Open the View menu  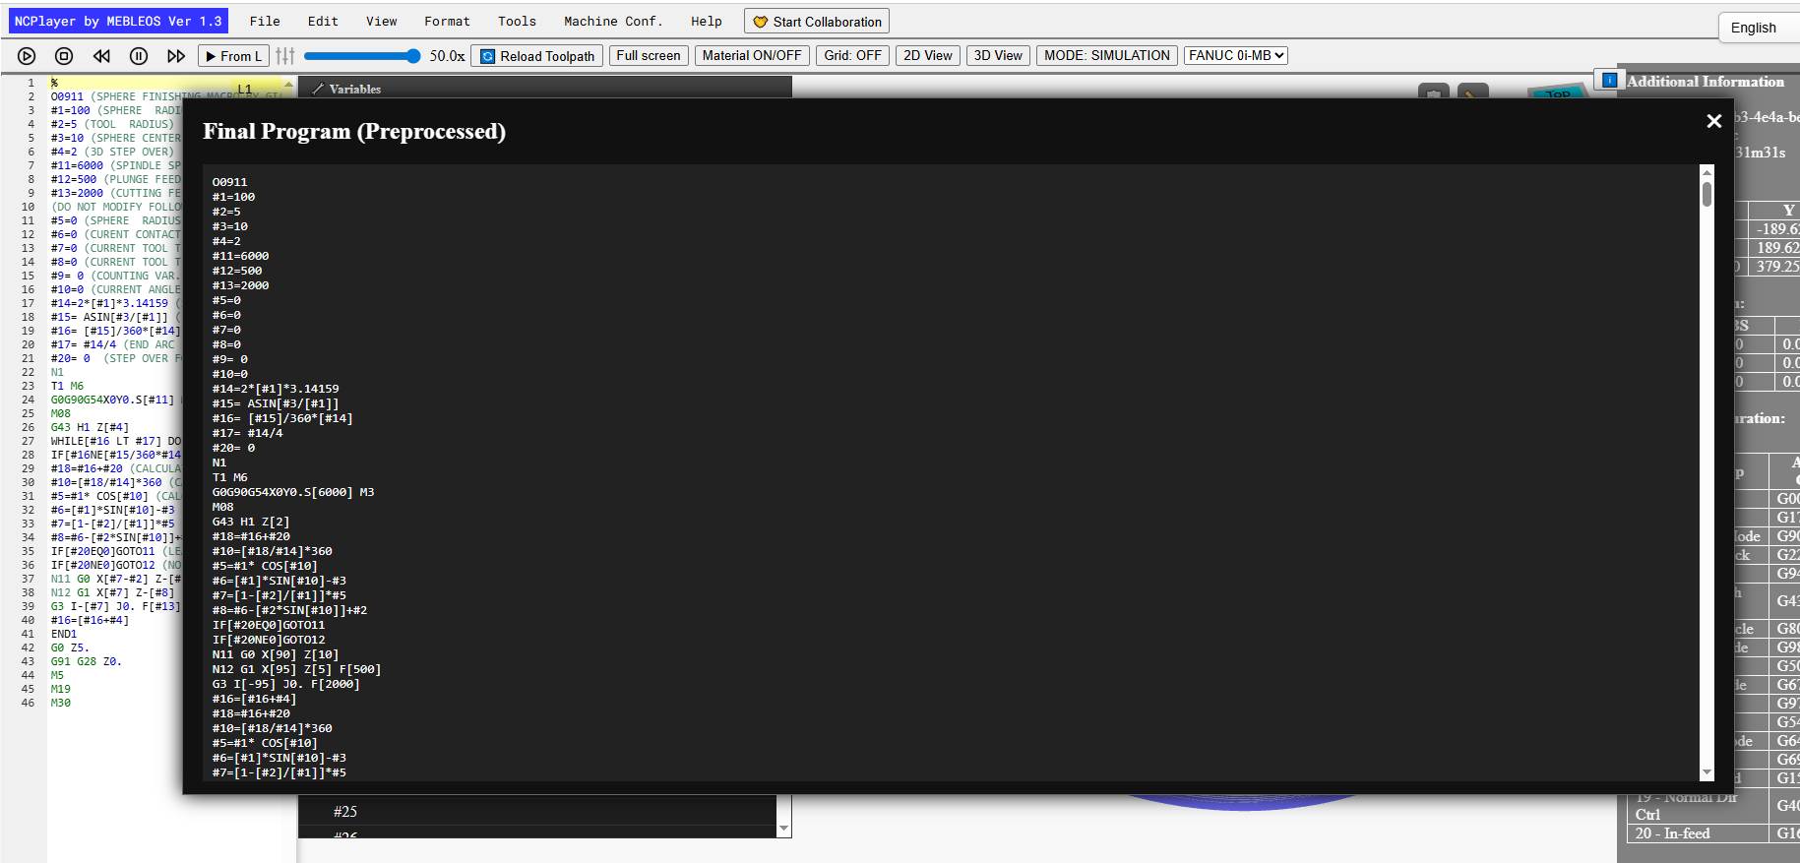pyautogui.click(x=382, y=21)
